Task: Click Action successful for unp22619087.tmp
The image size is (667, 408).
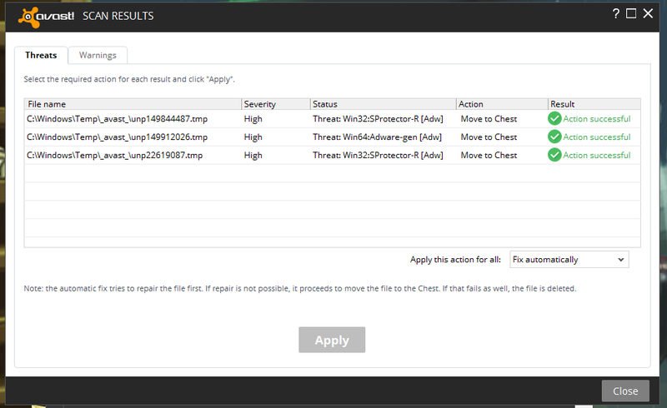Action: [x=597, y=156]
